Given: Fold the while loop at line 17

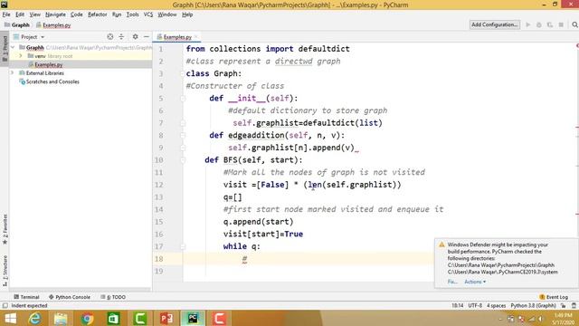Looking at the screenshot, I should pos(183,246).
